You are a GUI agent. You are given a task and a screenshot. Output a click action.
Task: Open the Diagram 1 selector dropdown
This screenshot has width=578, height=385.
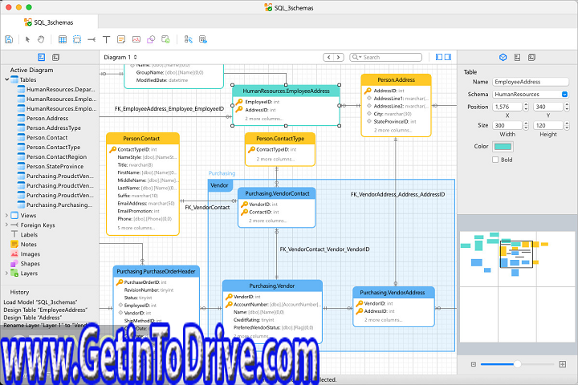coord(120,57)
